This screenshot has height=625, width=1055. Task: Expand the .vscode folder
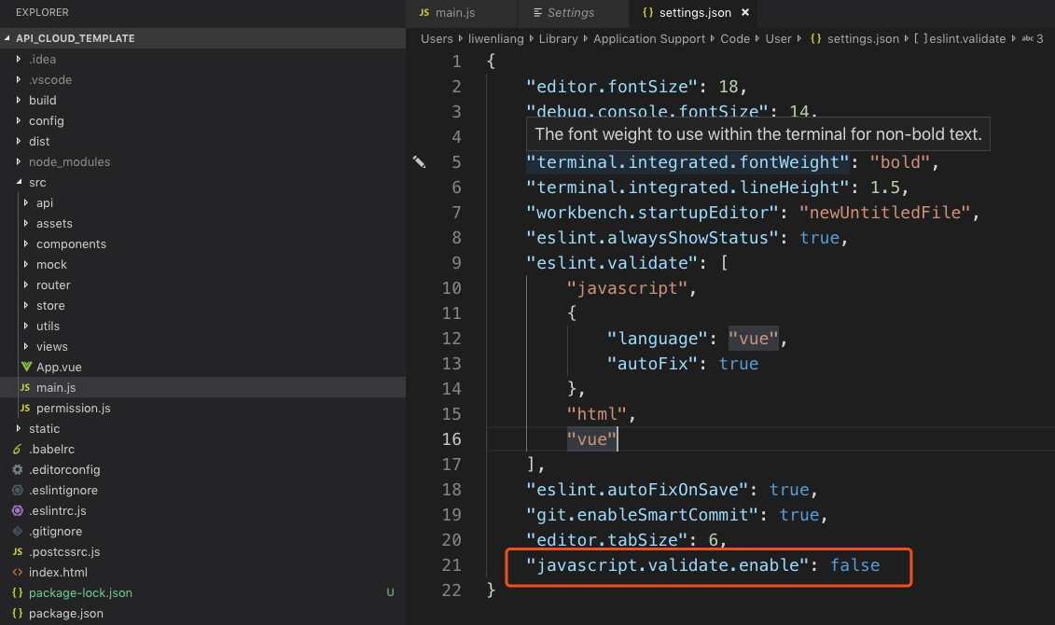[x=19, y=79]
